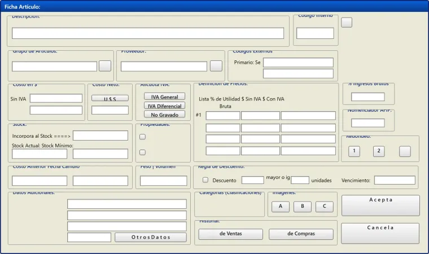Toggle the second Propiedades checkbox
Viewport: 429px width, 254px height.
coord(143,152)
